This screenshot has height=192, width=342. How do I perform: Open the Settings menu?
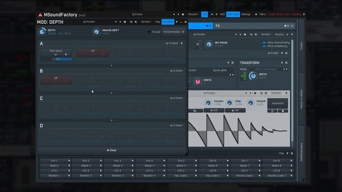tap(246, 14)
